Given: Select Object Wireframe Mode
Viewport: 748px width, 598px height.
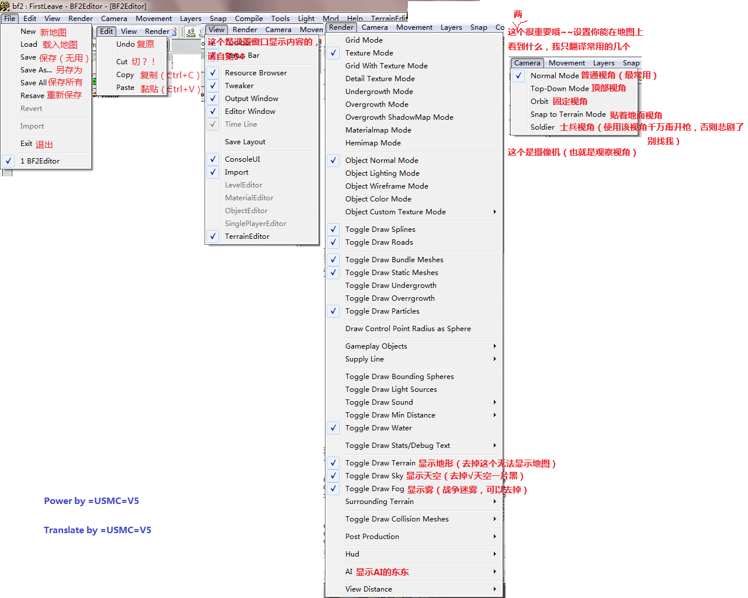Looking at the screenshot, I should pyautogui.click(x=414, y=186).
